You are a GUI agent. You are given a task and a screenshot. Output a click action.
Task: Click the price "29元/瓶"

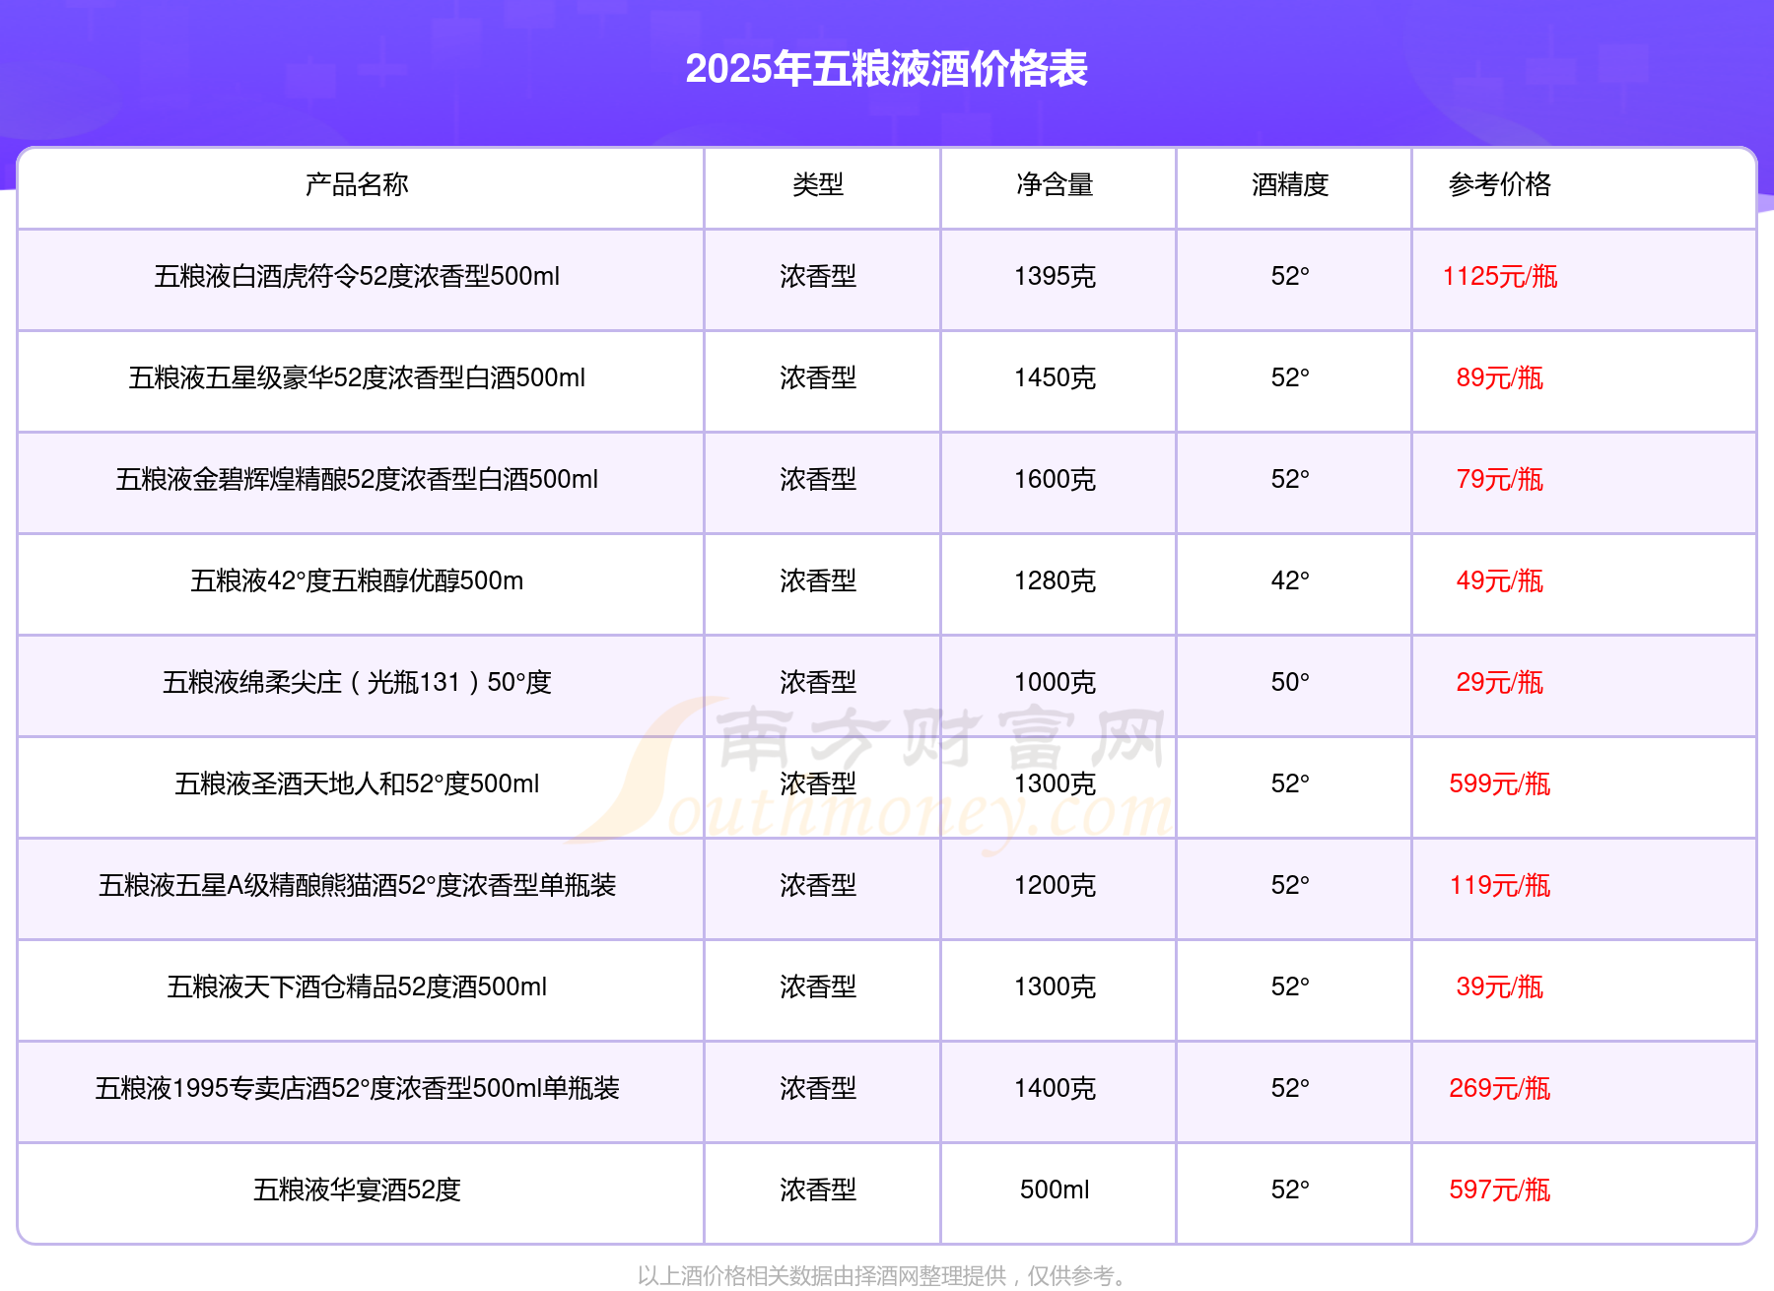click(x=1499, y=682)
